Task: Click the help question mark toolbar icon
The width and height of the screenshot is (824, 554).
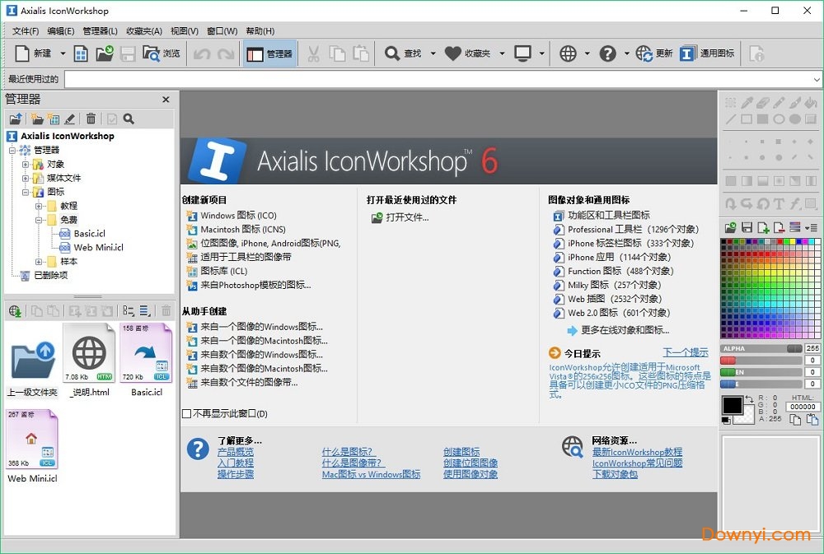Action: [607, 54]
